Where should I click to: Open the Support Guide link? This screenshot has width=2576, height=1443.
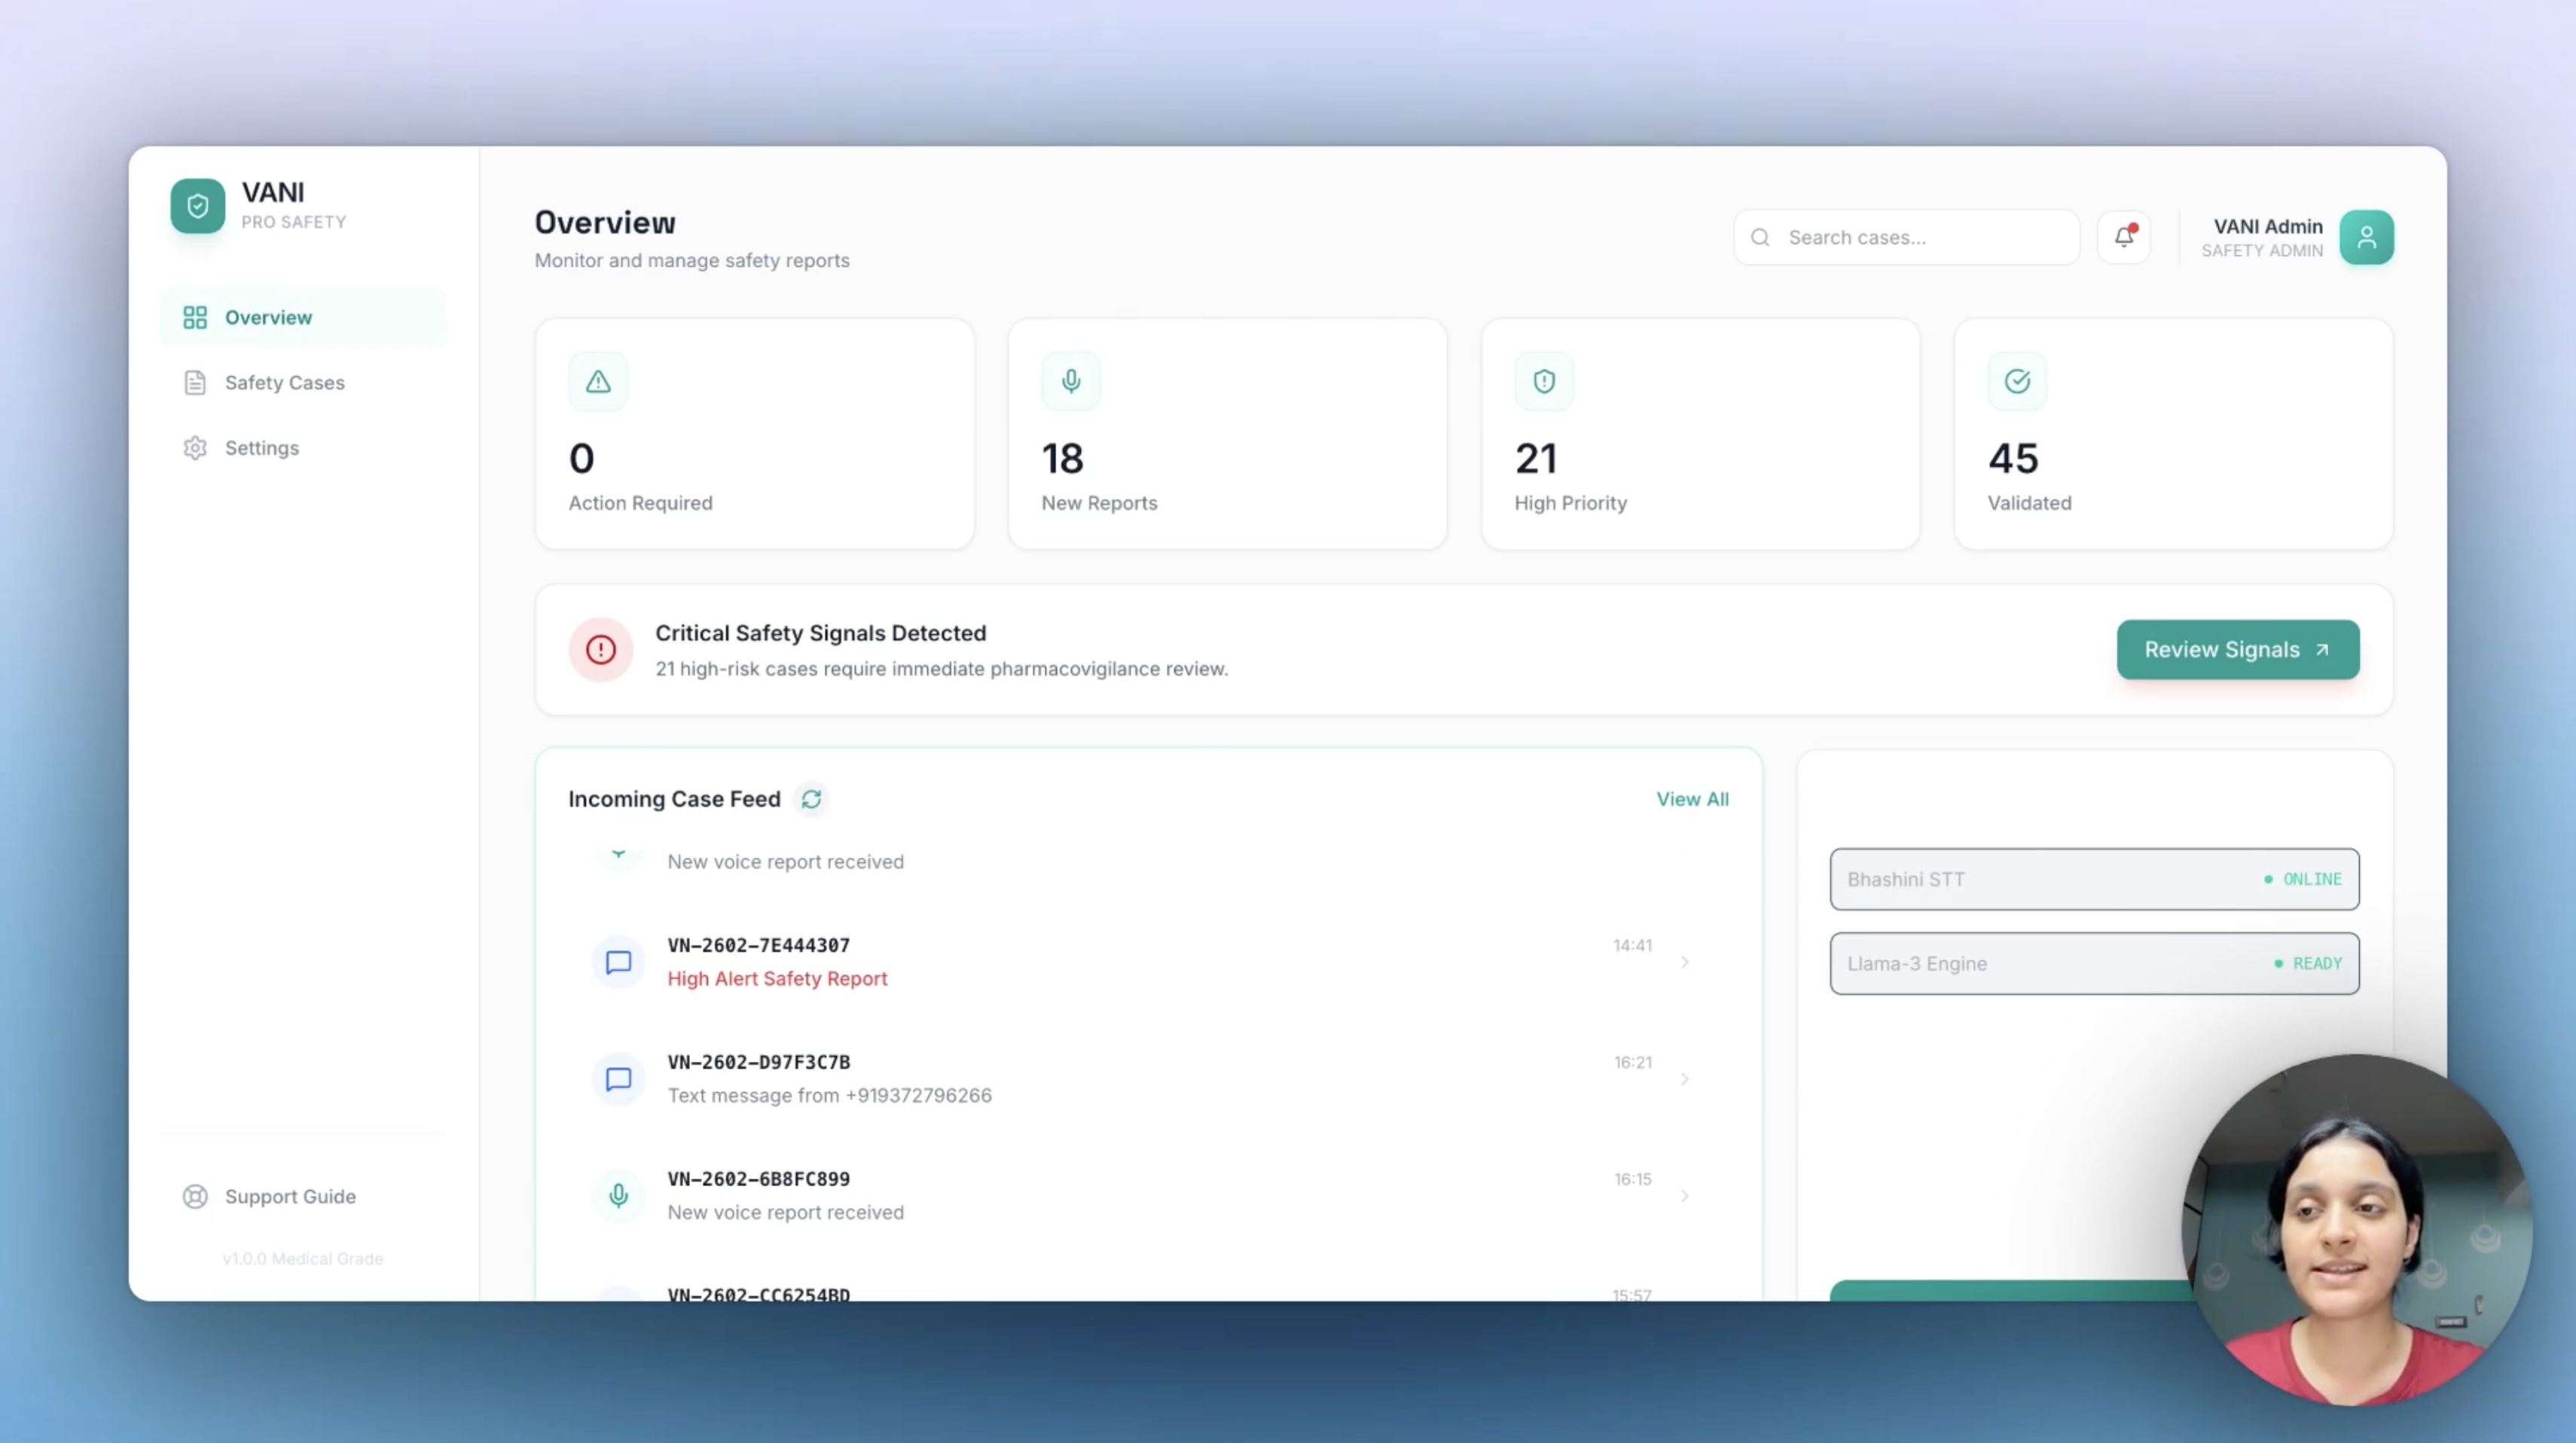[289, 1197]
